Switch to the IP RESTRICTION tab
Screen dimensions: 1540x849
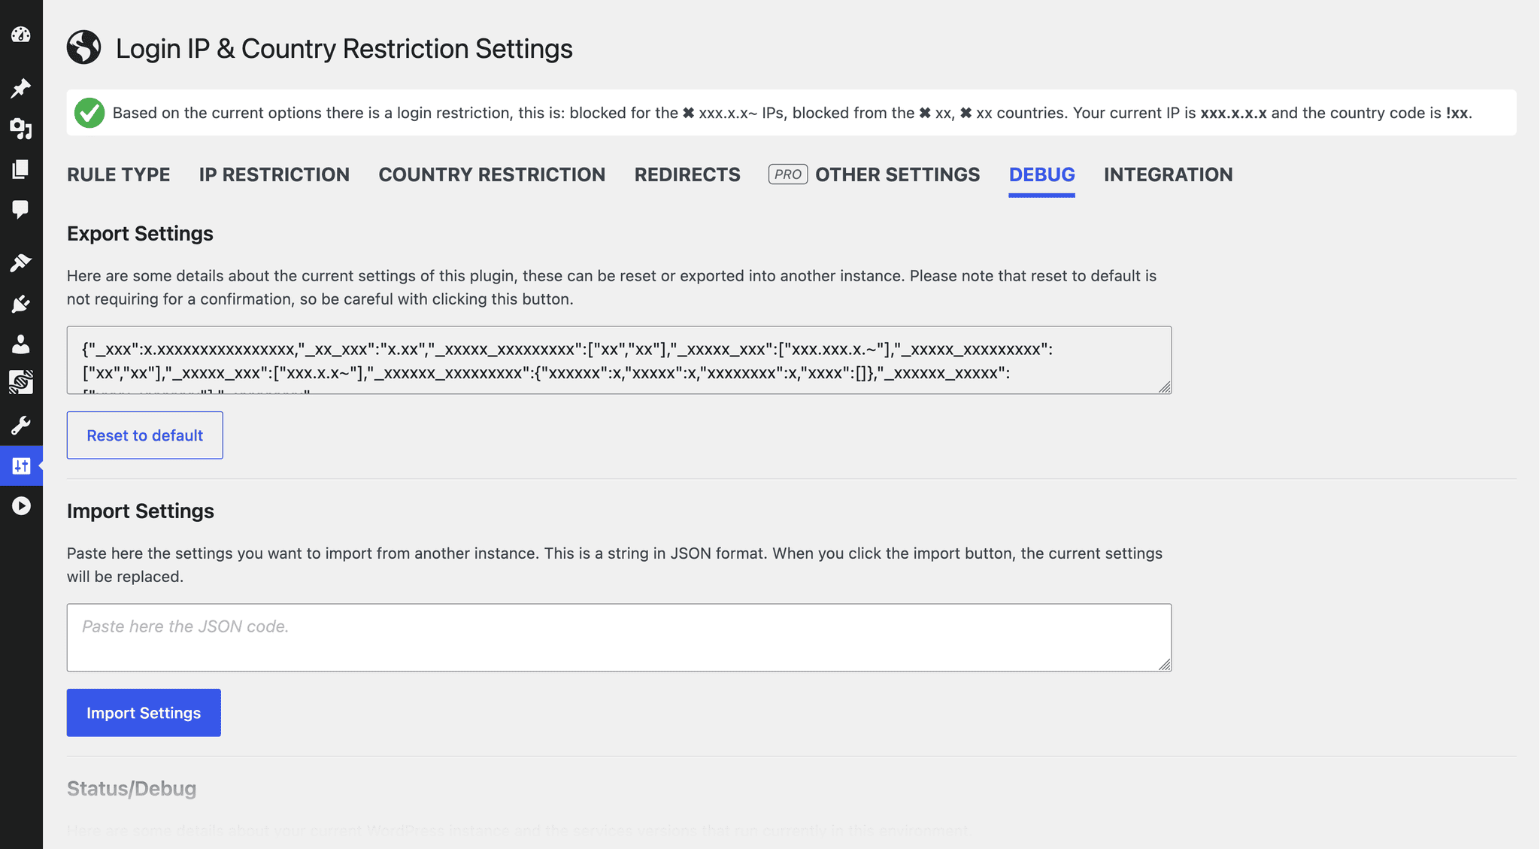[x=274, y=174]
